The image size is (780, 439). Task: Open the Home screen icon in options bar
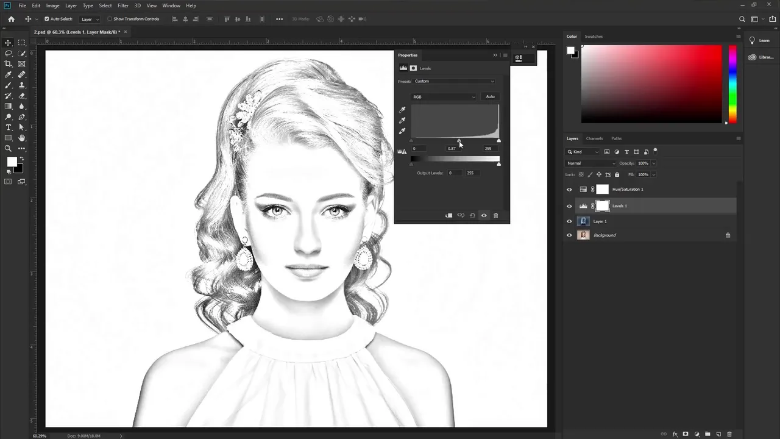coord(11,19)
